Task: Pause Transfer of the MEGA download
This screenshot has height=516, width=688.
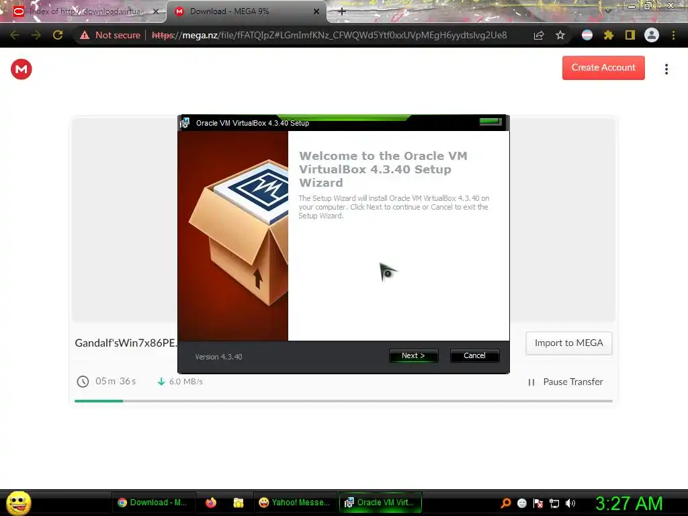Action: point(566,382)
